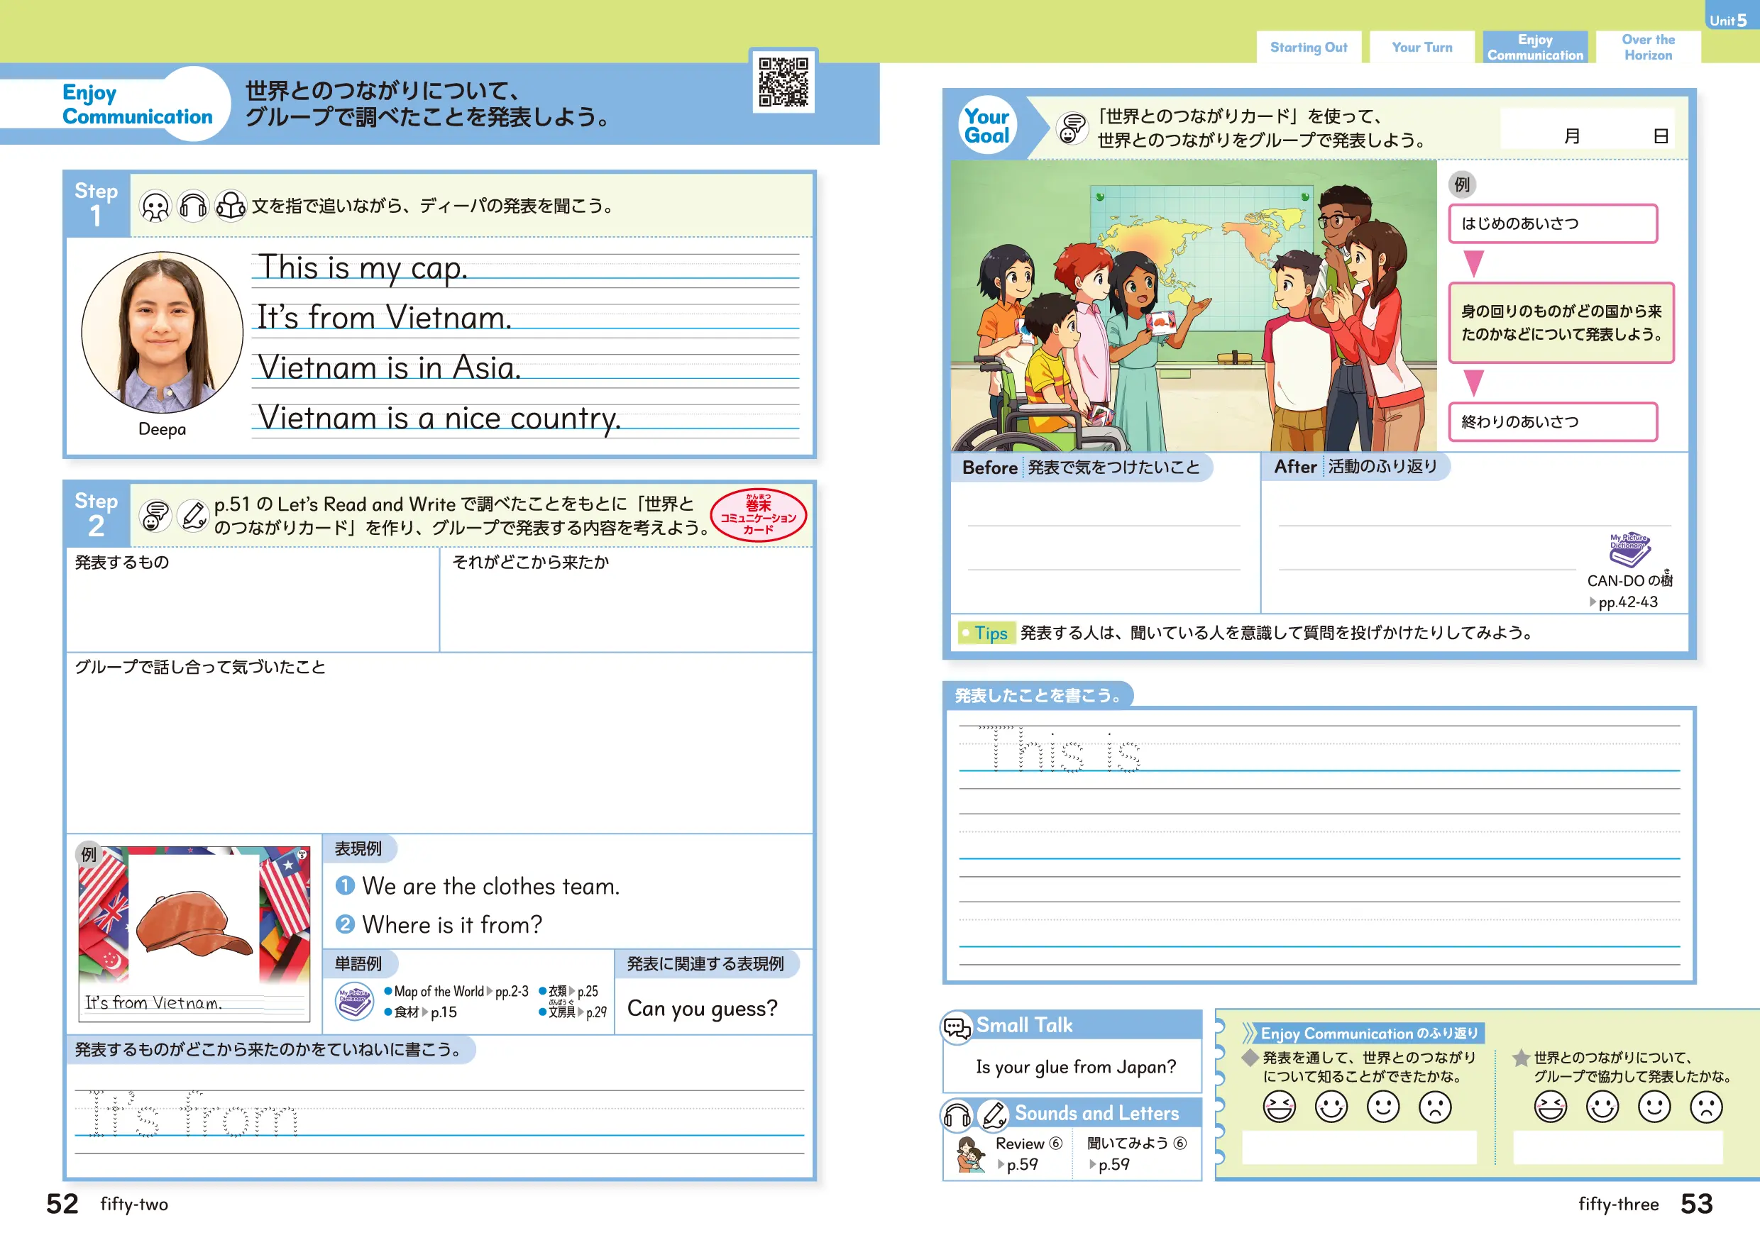Click the QR code at top
Screen dimensions: 1760x1245
783,82
